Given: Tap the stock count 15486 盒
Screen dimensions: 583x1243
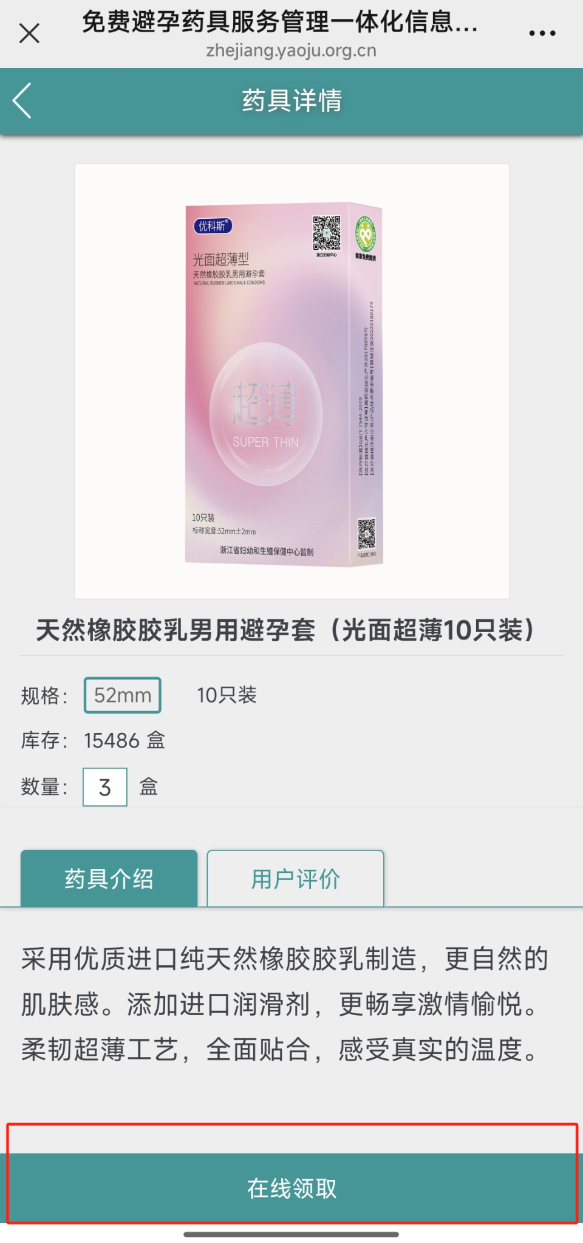Looking at the screenshot, I should pyautogui.click(x=124, y=740).
